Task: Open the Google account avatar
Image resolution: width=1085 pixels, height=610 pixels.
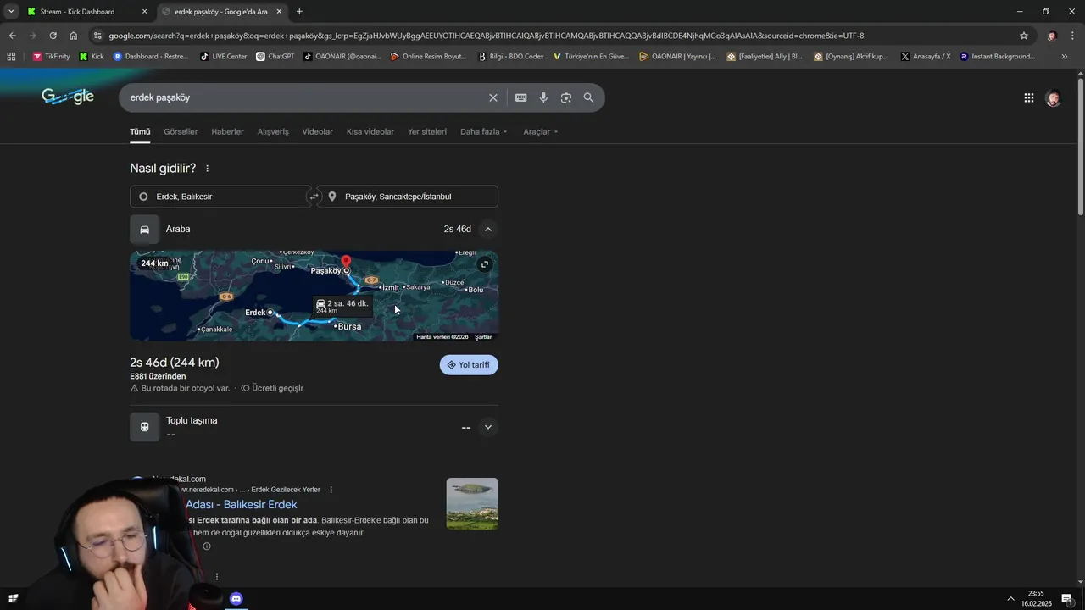Action: coord(1053,97)
